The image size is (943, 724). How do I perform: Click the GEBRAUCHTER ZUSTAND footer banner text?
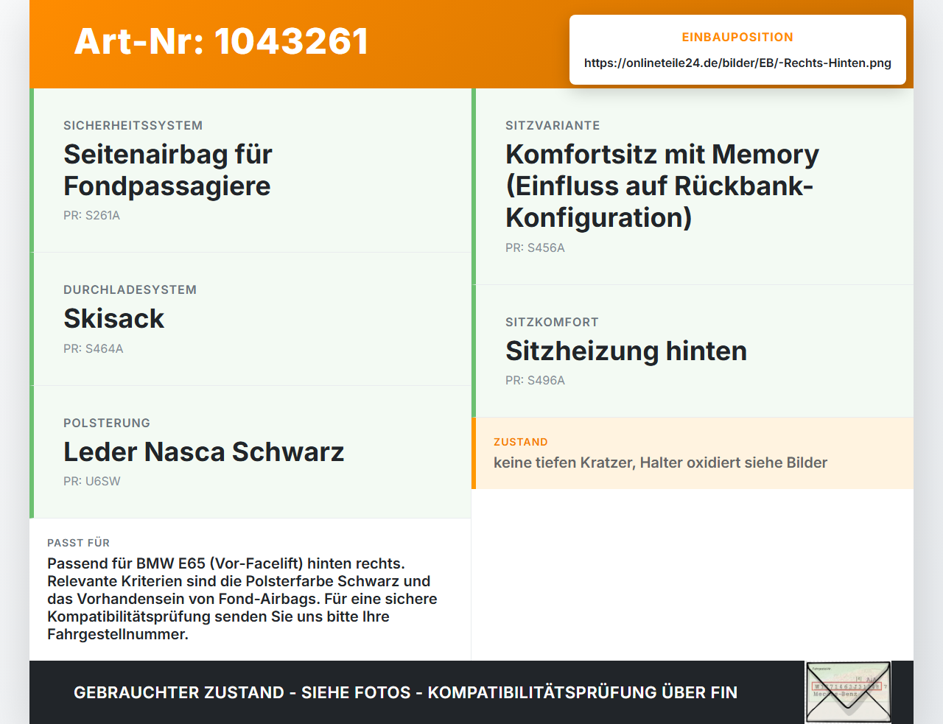pos(405,692)
